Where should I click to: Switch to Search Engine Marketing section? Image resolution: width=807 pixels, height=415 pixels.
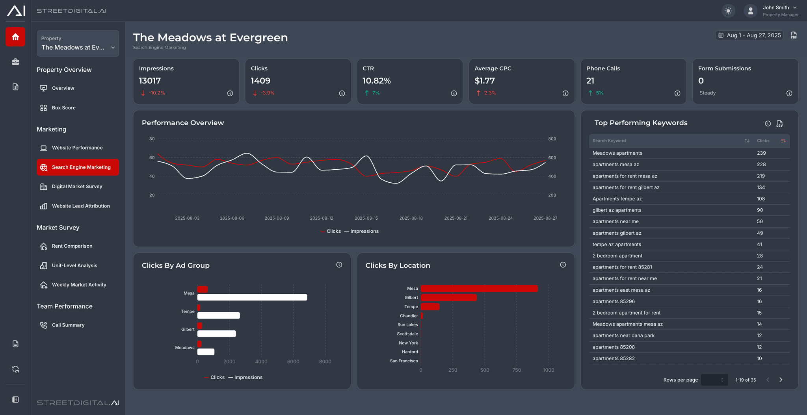[x=78, y=167]
